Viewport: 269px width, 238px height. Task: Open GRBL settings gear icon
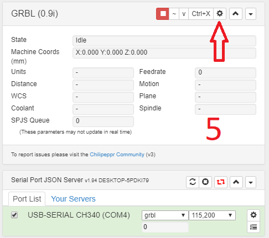click(220, 14)
